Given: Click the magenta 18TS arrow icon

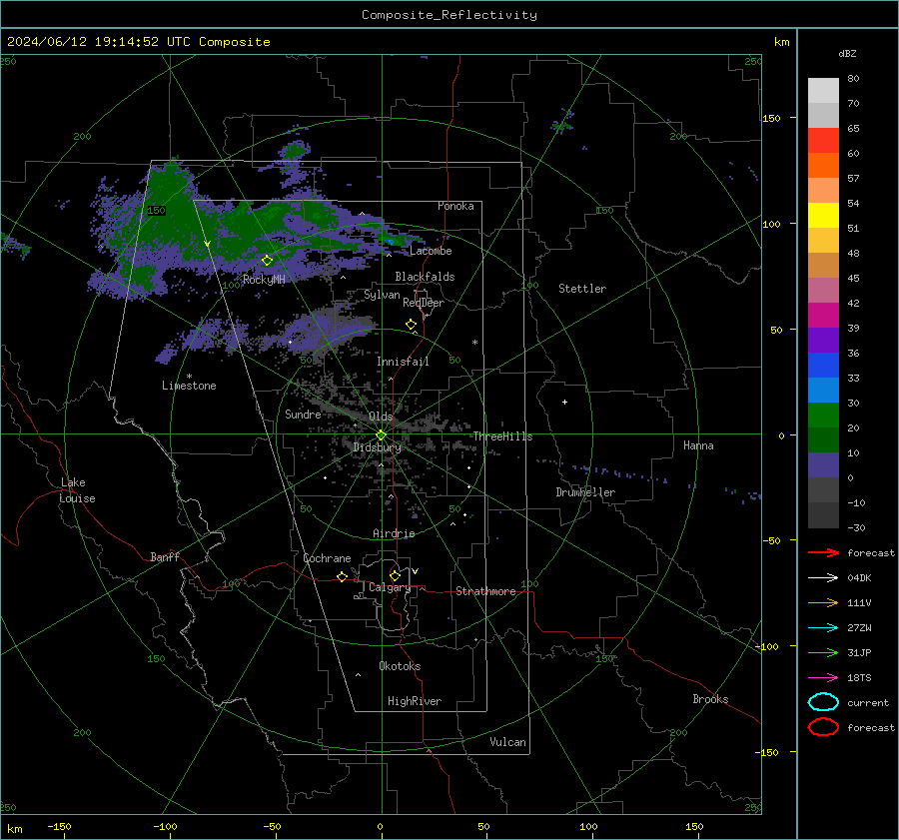Looking at the screenshot, I should pyautogui.click(x=823, y=678).
